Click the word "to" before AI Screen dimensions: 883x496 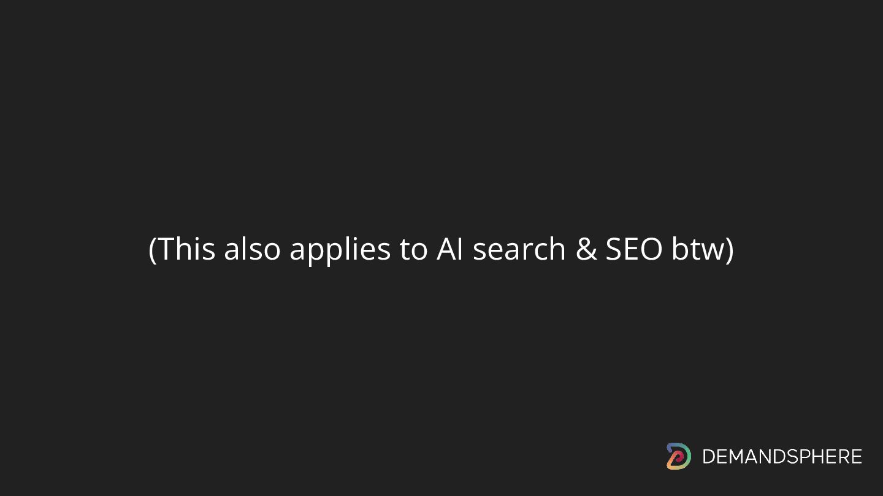coord(413,250)
